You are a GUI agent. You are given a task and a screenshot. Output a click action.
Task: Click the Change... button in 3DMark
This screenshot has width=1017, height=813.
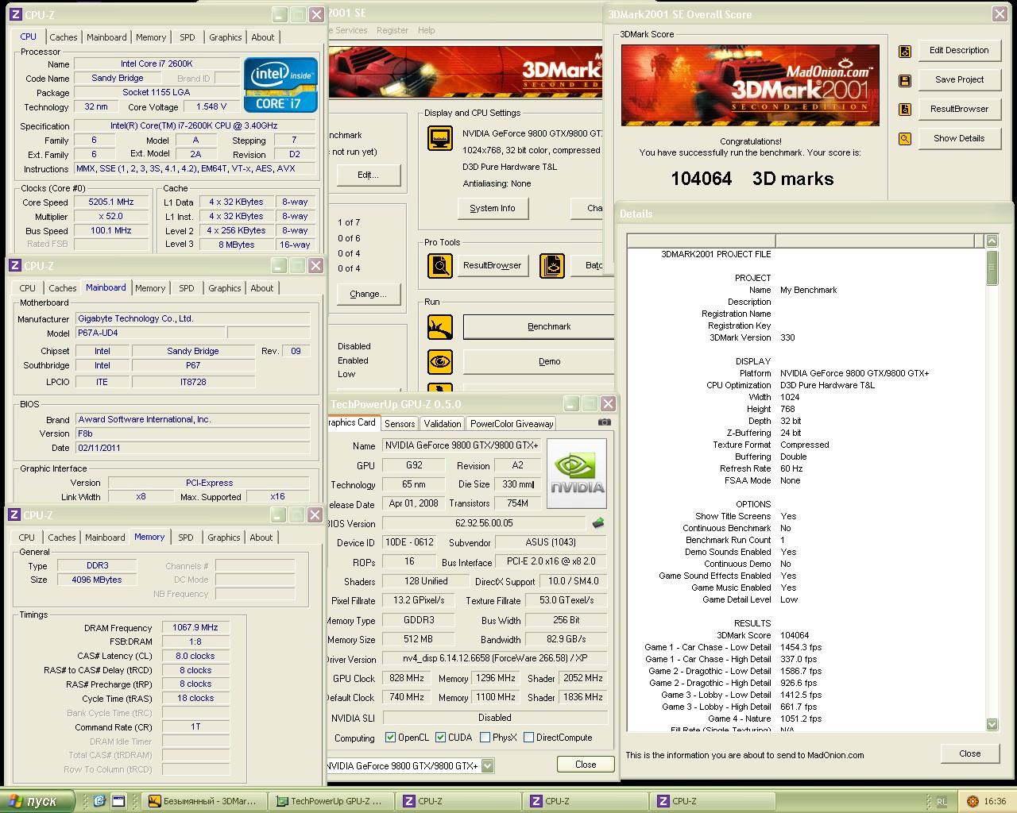368,295
